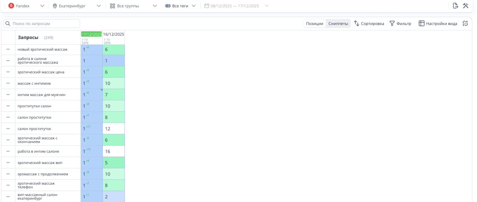This screenshot has height=202, width=477.
Task: Switch to the Сниппеты tab
Action: tap(338, 23)
